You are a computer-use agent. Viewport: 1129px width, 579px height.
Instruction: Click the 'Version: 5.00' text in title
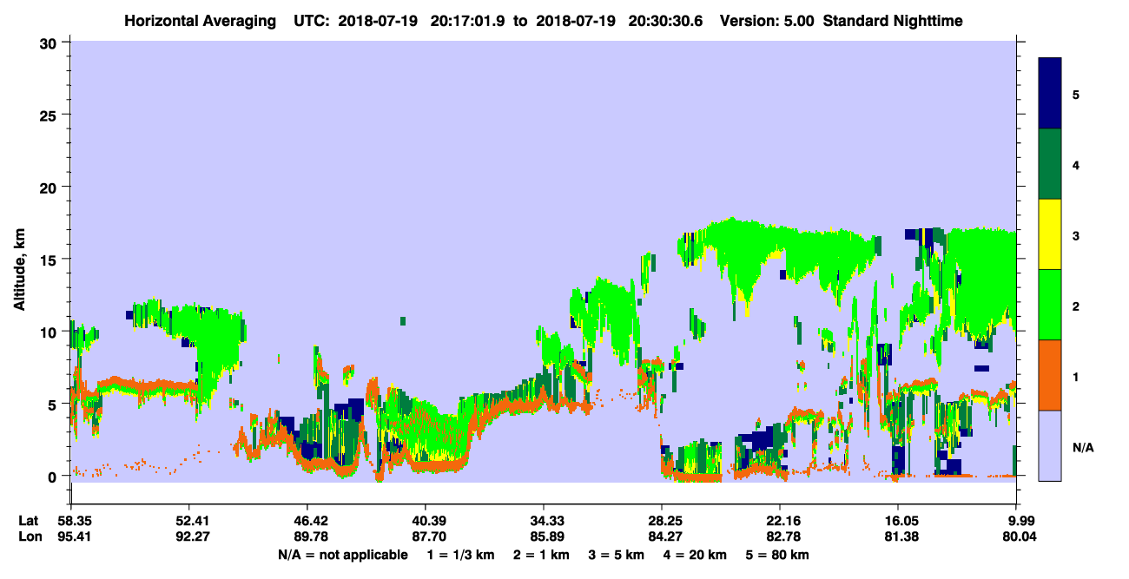767,21
